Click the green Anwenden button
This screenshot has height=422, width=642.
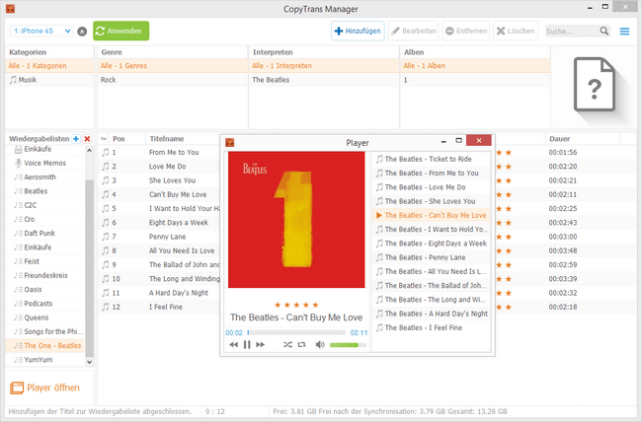pos(121,32)
